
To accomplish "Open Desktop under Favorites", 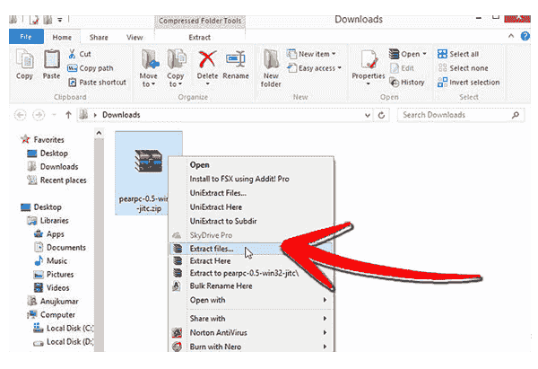I will pos(48,154).
